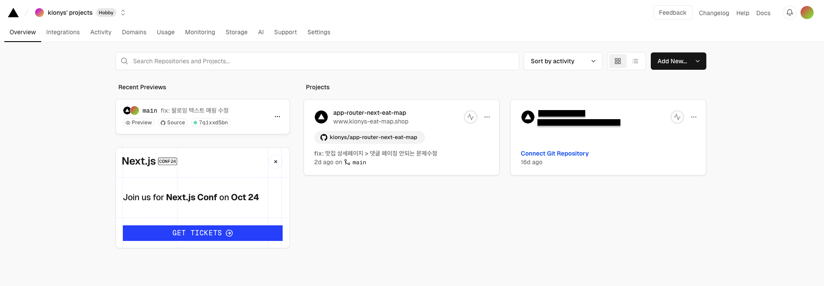Click the Vercel triangle logo

click(x=13, y=13)
